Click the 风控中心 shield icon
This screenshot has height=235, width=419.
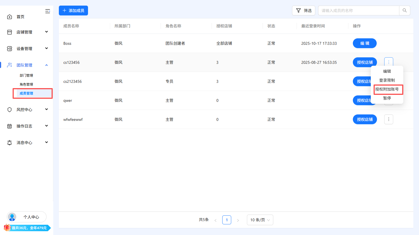click(10, 109)
